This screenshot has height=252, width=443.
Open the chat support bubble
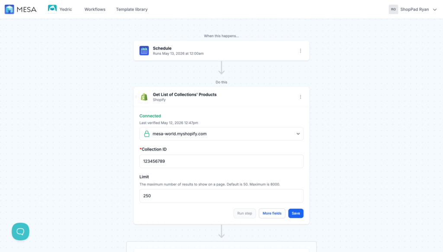(20, 232)
